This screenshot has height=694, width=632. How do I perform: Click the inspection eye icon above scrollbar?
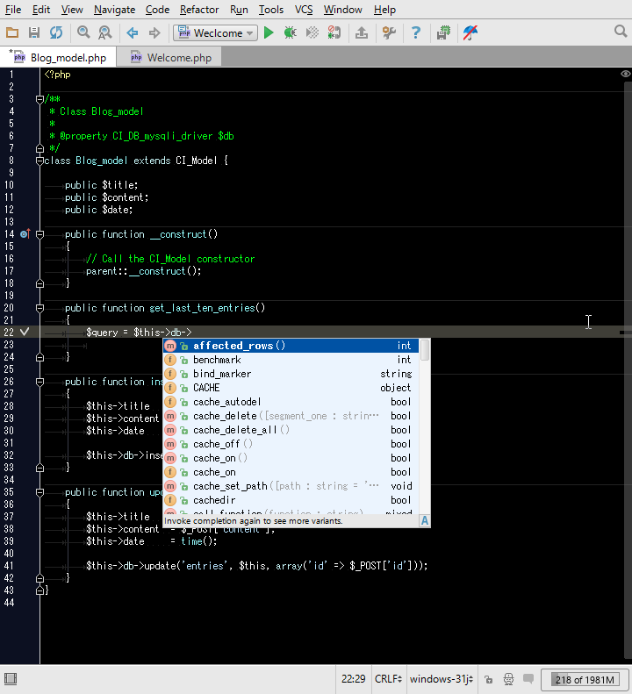click(x=625, y=74)
